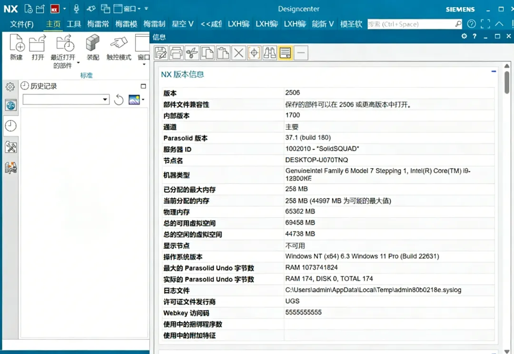Collapse the NX 版本信息 section
This screenshot has height=354, width=514.
point(494,71)
